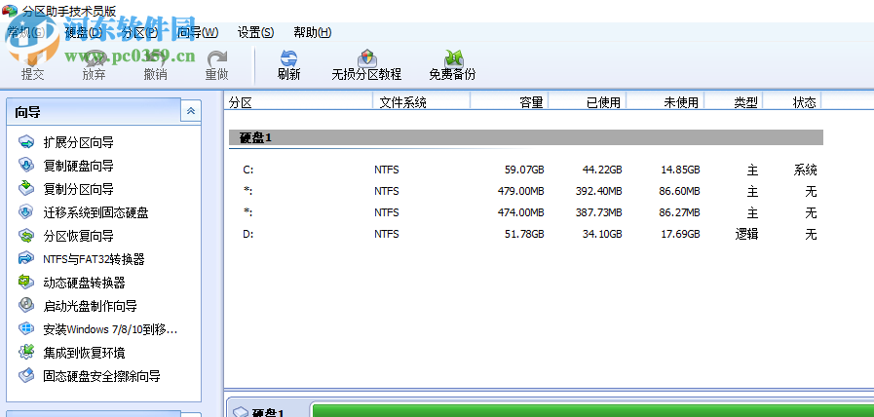Open 集成到恢复环境 link

(84, 353)
